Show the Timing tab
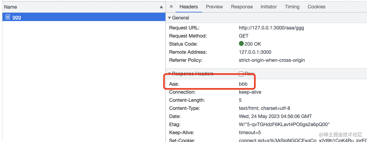 pos(292,7)
